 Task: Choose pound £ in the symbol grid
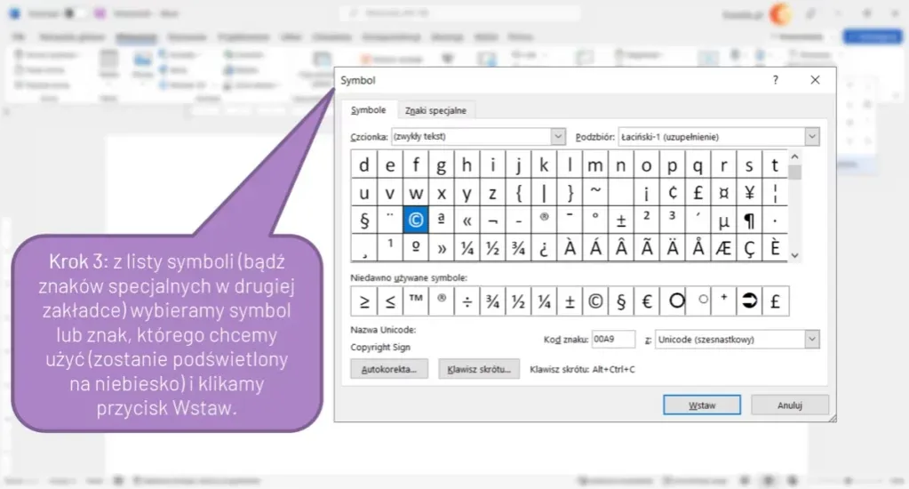click(x=698, y=192)
